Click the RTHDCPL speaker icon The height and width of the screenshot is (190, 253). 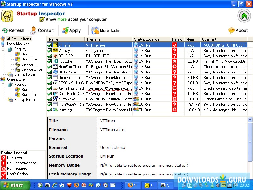(55, 56)
